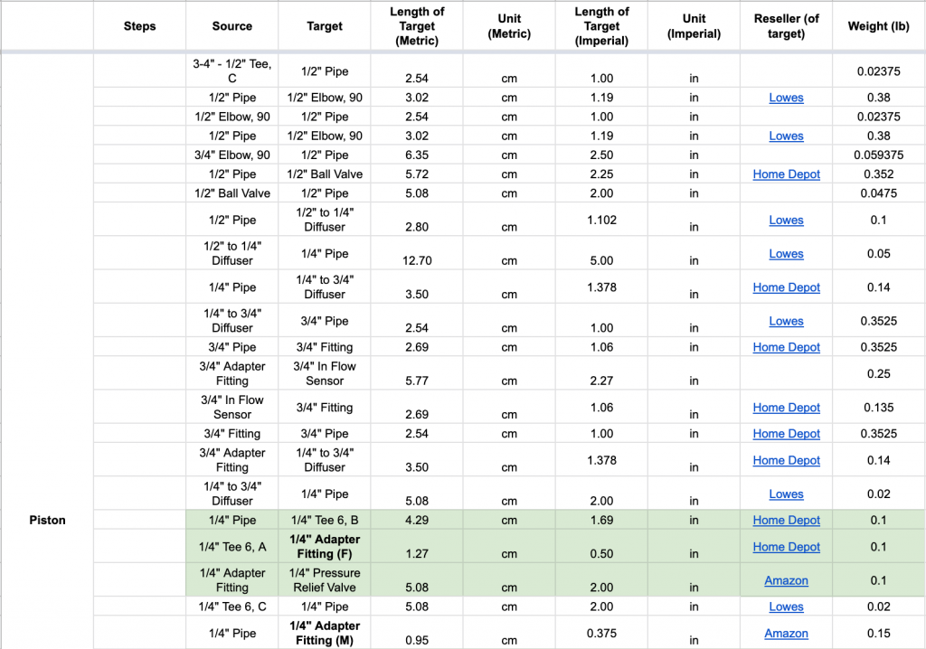Select the Source header cell
This screenshot has height=649, width=926.
tap(232, 26)
